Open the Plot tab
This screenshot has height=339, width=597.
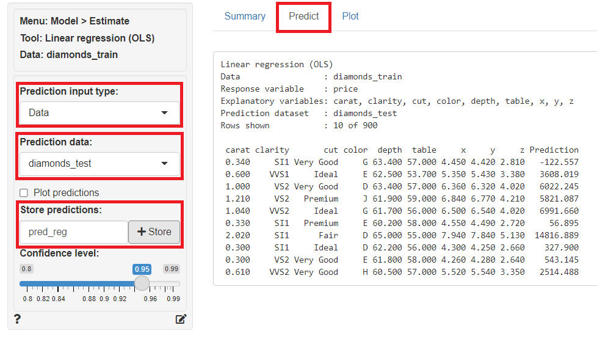coord(350,16)
